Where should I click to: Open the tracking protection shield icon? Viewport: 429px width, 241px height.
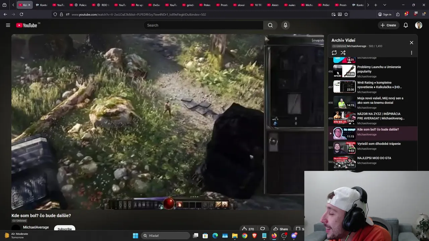coord(55,14)
